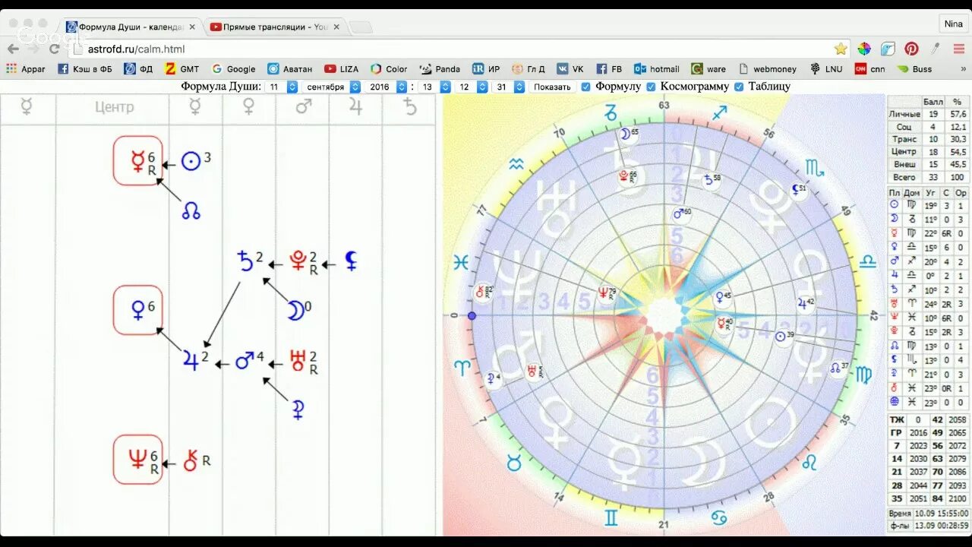Screen dimensions: 972x547
Task: Click the Uranus symbol in formula chain
Action: (296, 360)
